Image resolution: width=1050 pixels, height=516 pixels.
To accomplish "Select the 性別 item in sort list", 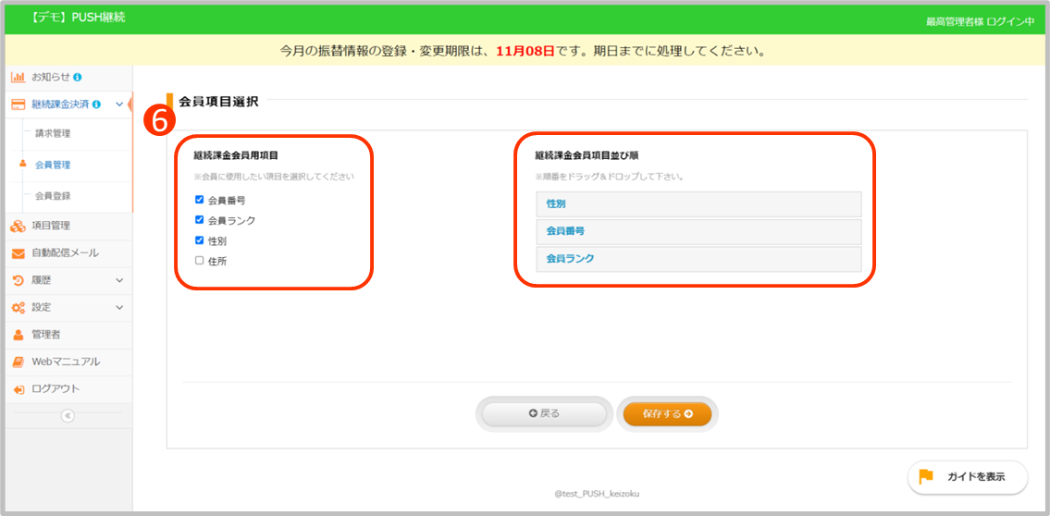I will pos(698,203).
